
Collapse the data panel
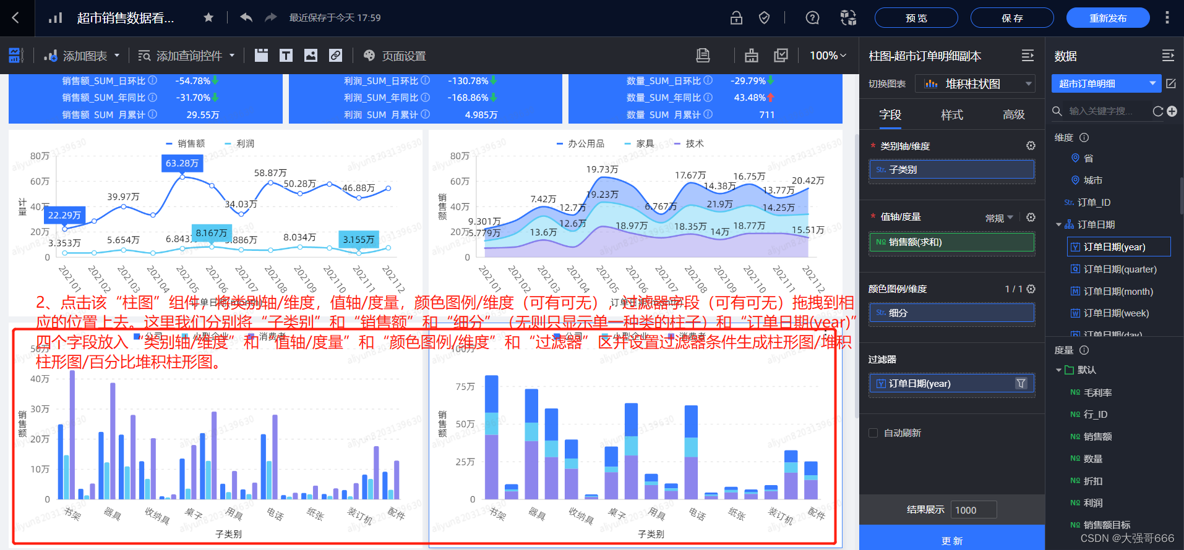coord(1168,56)
